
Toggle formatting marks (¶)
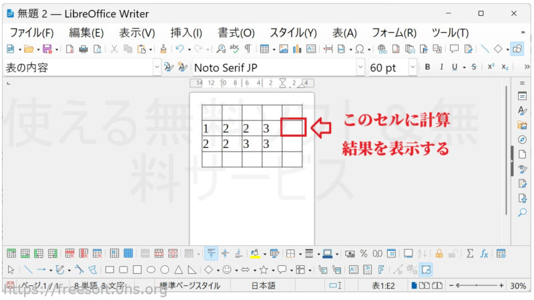pyautogui.click(x=248, y=49)
